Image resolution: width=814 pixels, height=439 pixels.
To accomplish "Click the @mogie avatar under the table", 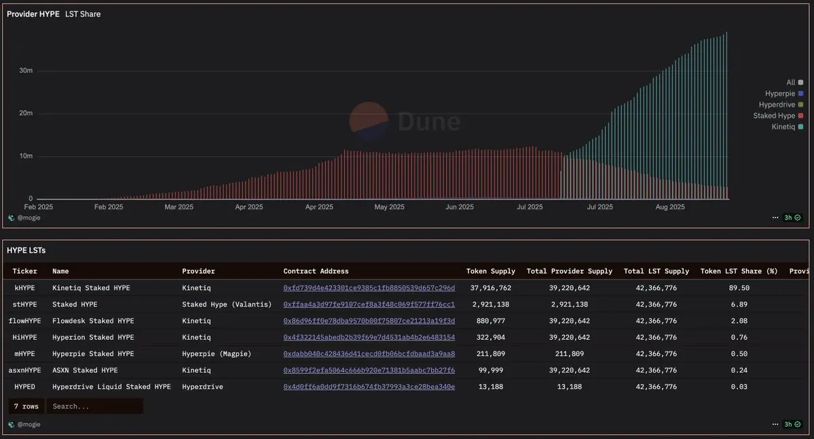I will 12,425.
